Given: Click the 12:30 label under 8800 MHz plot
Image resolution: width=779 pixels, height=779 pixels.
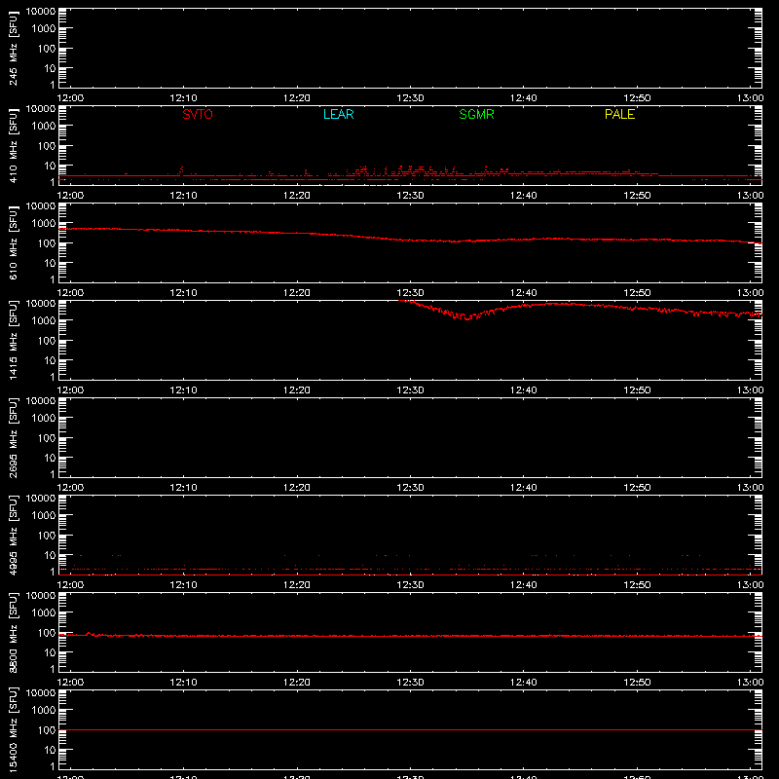Looking at the screenshot, I should pos(410,683).
